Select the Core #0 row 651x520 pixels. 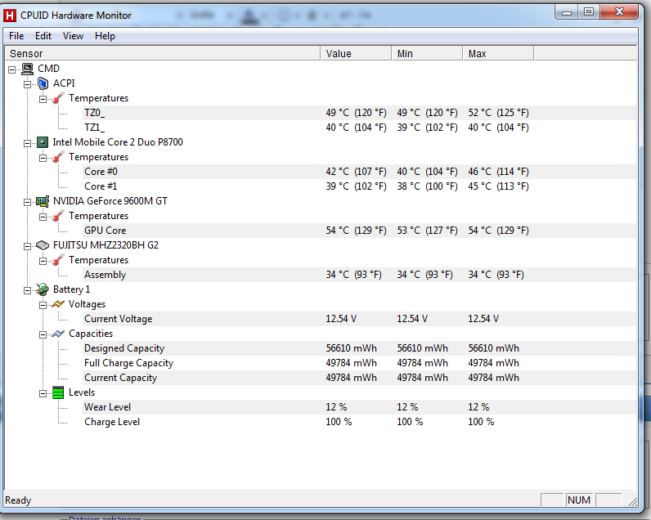359,172
